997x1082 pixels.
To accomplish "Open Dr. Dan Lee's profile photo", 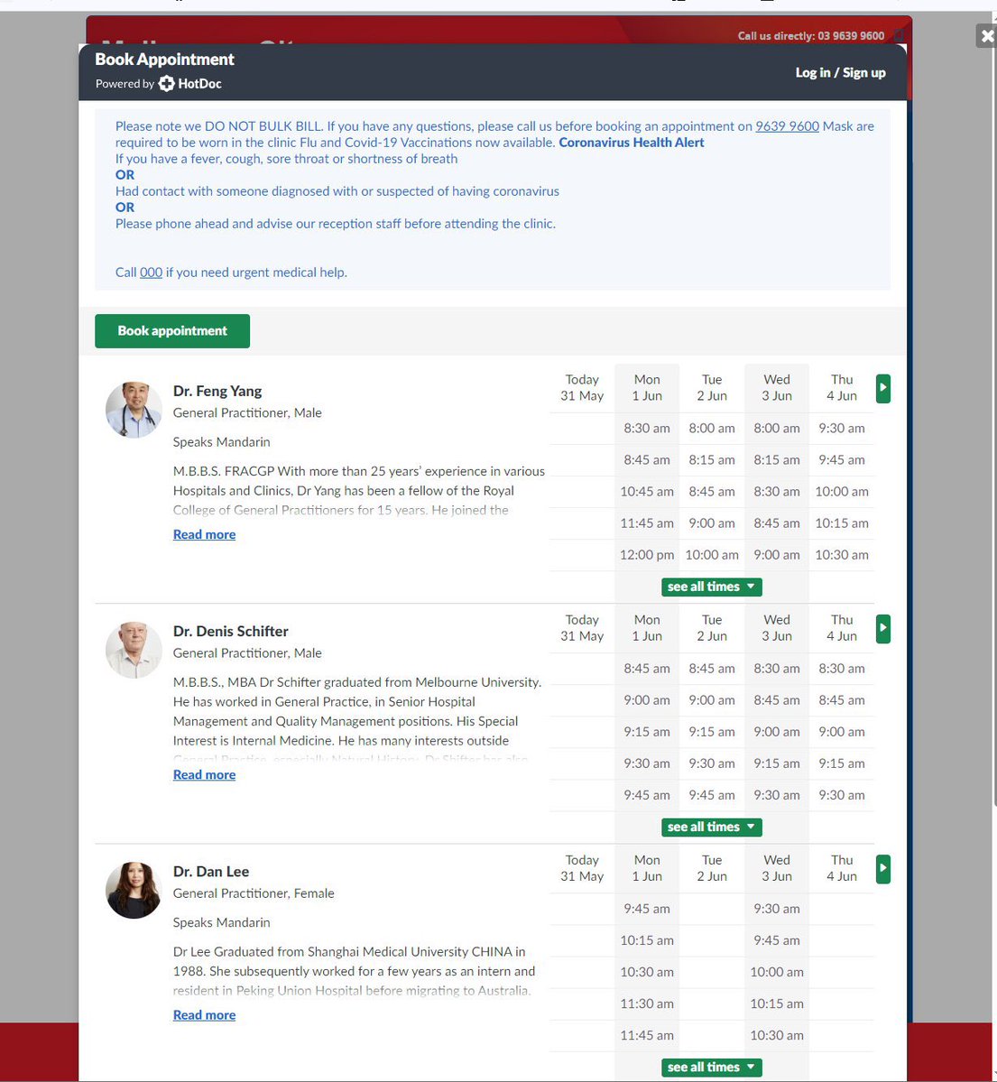I will [x=134, y=890].
